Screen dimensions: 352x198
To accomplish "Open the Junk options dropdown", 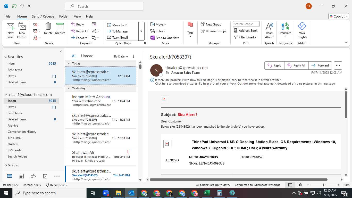I will coord(37,38).
